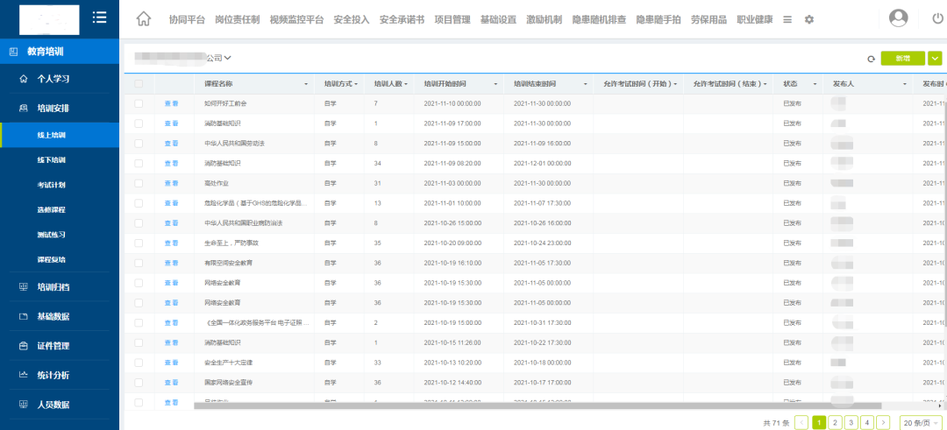Check the select-all checkbox in table header
This screenshot has height=430, width=947.
(x=139, y=84)
